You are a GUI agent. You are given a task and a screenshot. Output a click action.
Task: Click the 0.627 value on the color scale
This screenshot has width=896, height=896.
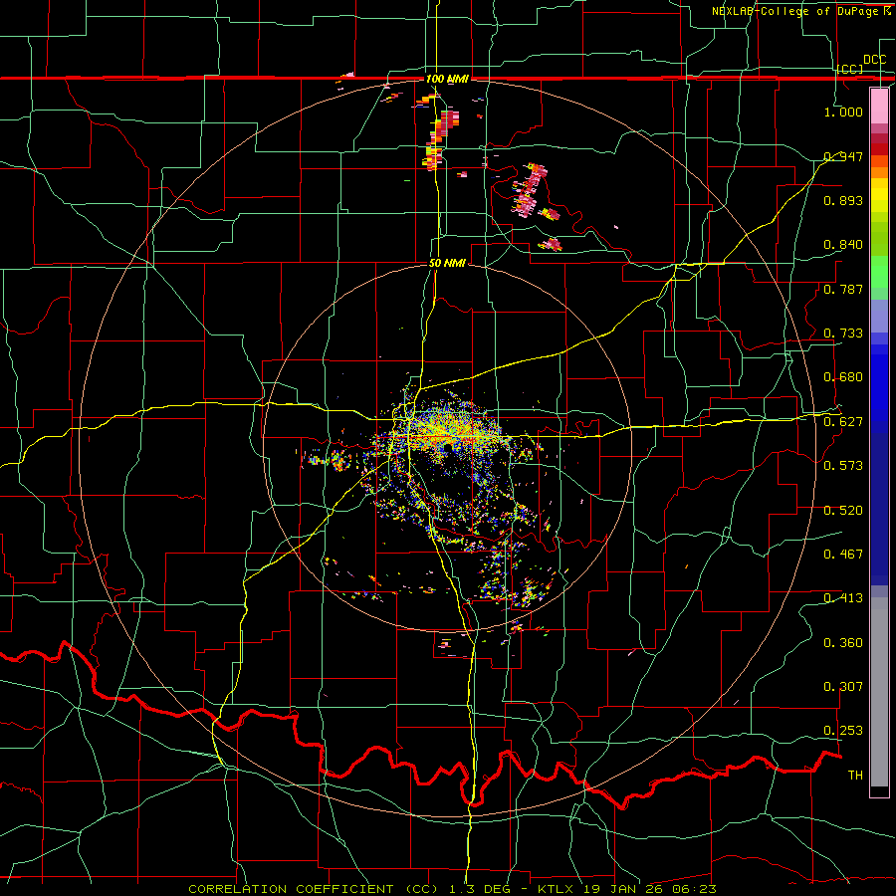tap(843, 422)
